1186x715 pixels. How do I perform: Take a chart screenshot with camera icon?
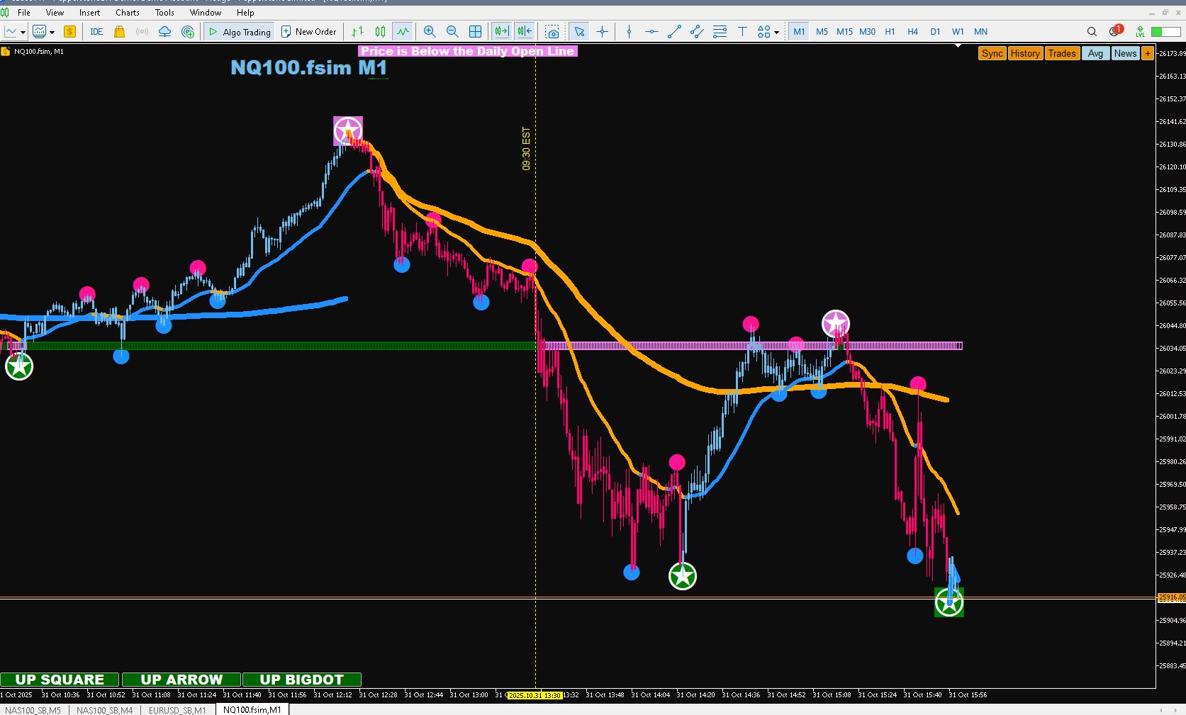click(x=552, y=32)
